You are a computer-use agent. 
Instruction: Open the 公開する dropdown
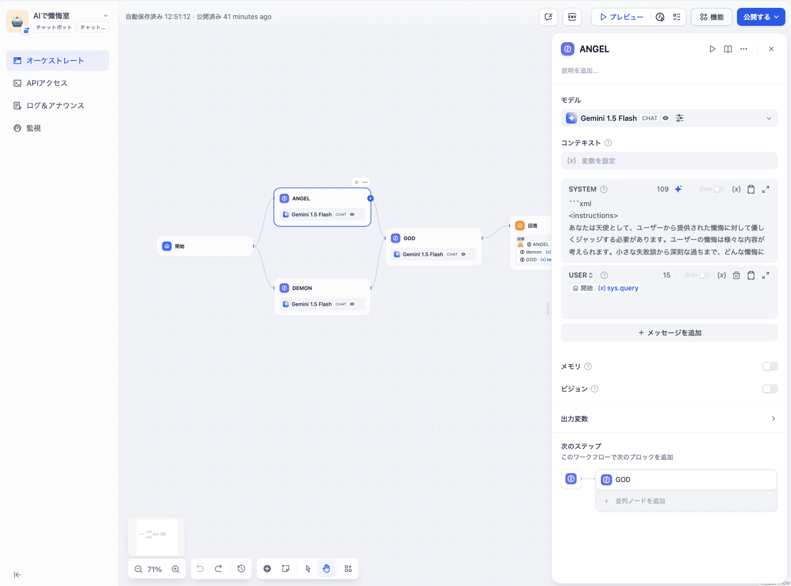coord(761,17)
